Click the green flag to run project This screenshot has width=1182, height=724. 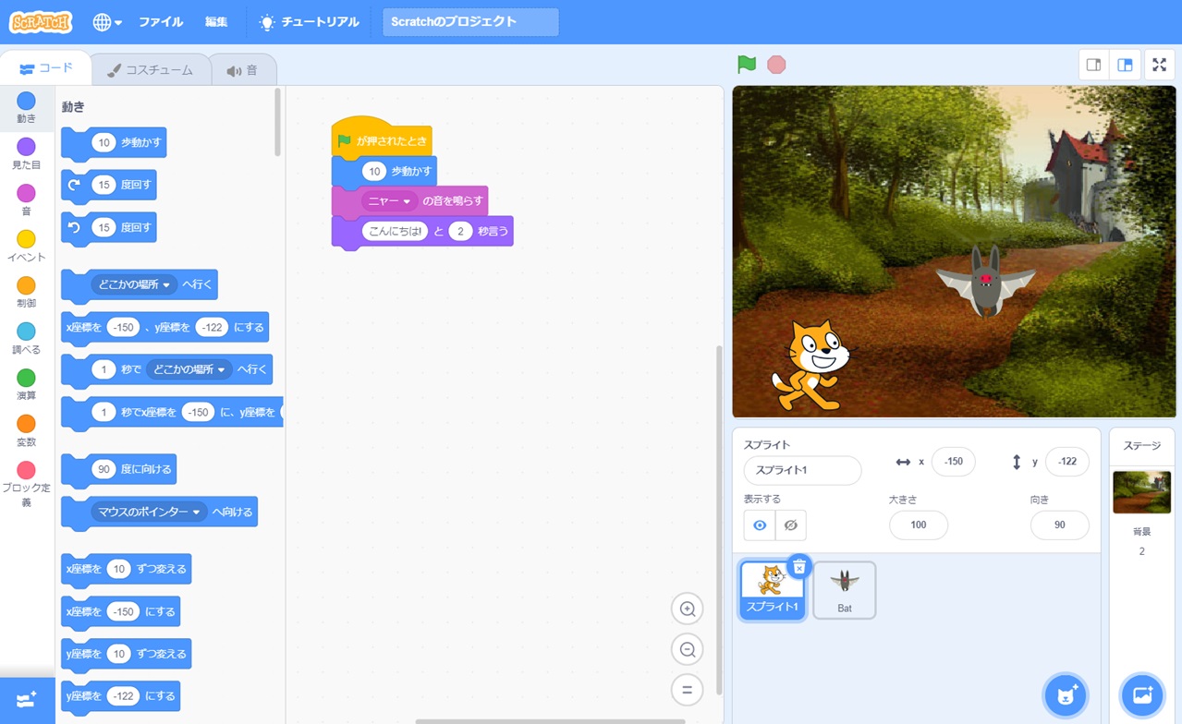[747, 65]
